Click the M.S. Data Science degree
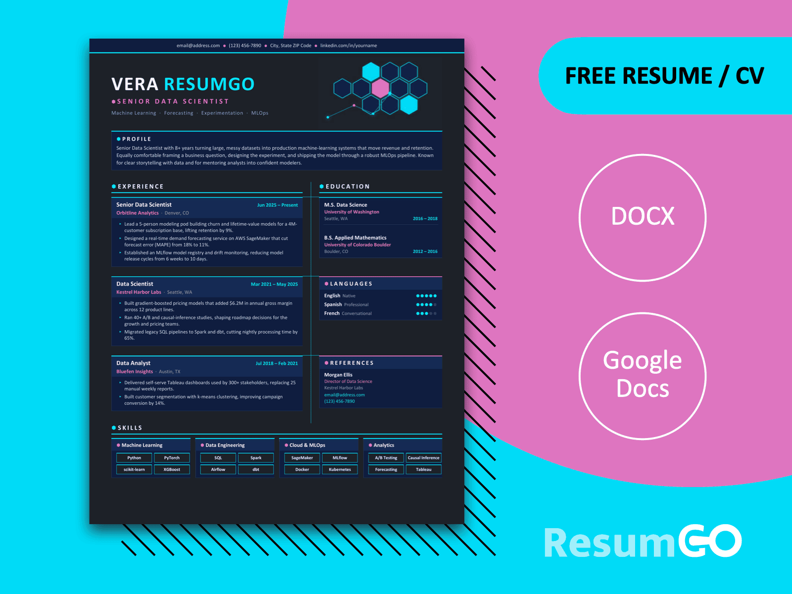 346,205
